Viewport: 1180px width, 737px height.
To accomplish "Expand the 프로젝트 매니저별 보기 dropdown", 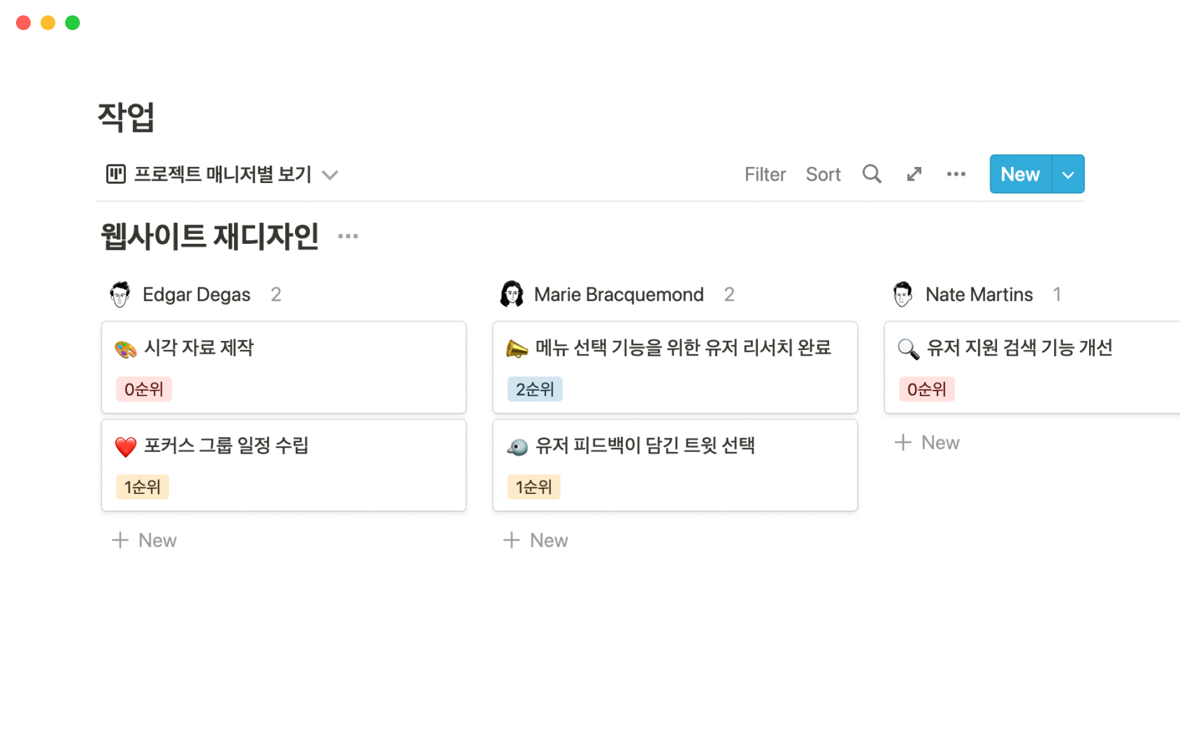I will point(331,174).
